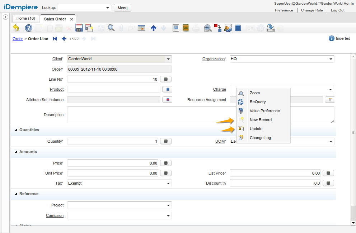The height and width of the screenshot is (233, 356).
Task: Click the Attachment paperclip icon
Action: pos(121,28)
